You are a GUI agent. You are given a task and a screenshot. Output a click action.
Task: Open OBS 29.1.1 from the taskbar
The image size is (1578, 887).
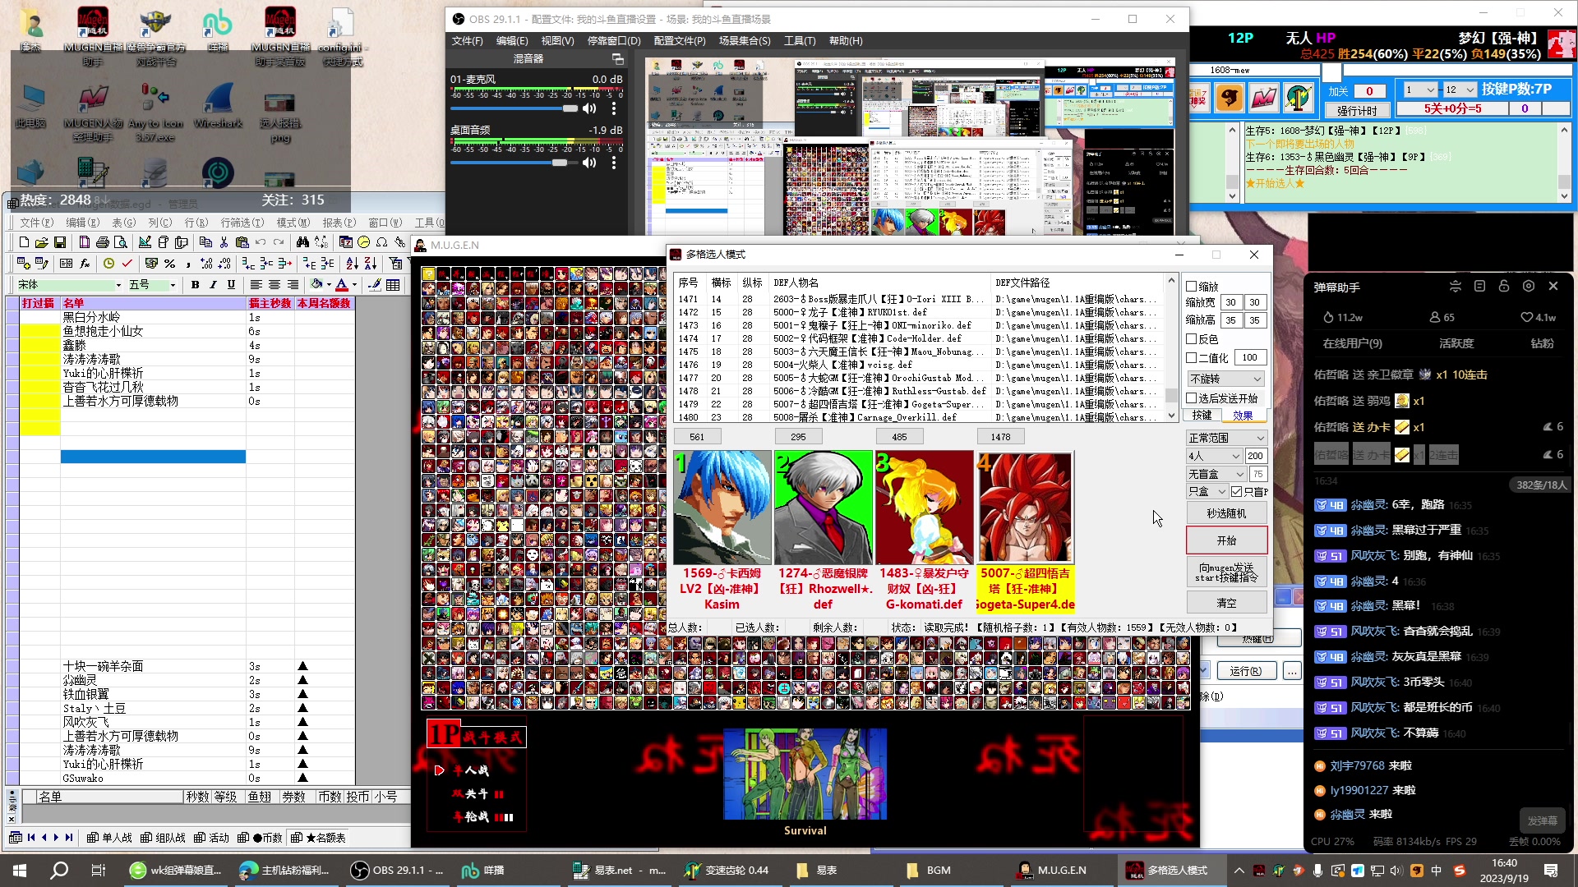[395, 870]
